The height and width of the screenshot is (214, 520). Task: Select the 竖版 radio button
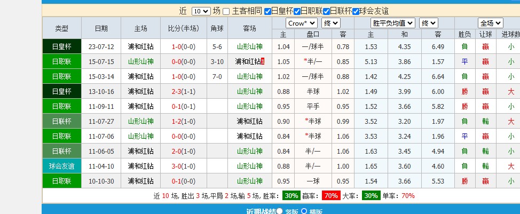click(x=279, y=211)
